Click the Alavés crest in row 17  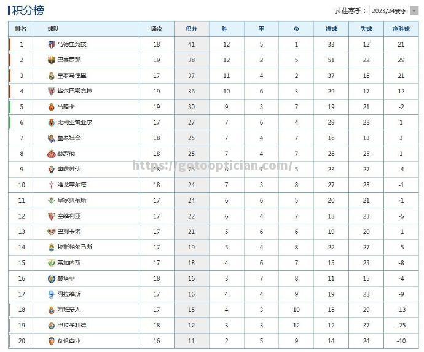[x=52, y=294]
